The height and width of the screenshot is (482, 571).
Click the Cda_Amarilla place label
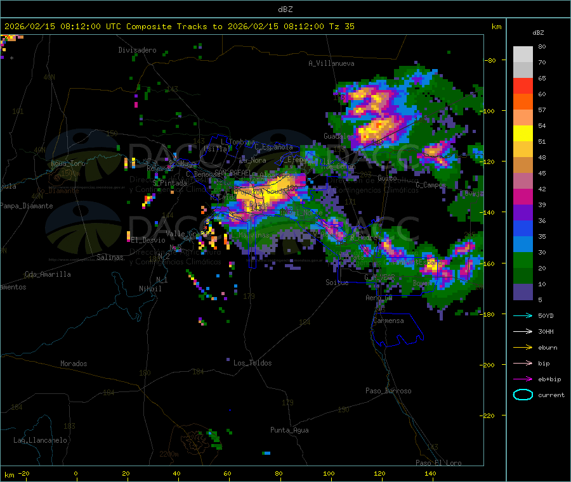point(48,274)
